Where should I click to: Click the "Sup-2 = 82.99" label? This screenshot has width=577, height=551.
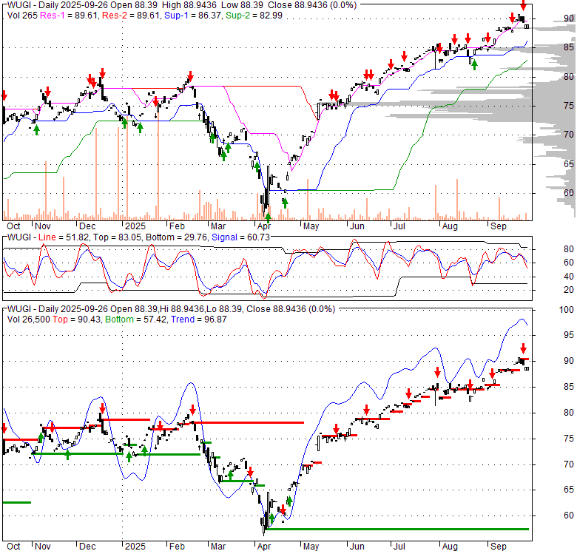(254, 16)
